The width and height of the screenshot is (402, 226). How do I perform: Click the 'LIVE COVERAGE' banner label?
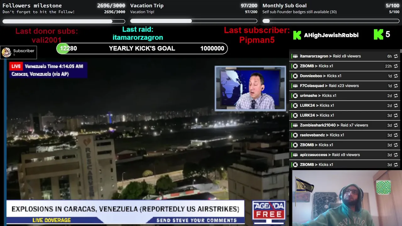pos(52,220)
